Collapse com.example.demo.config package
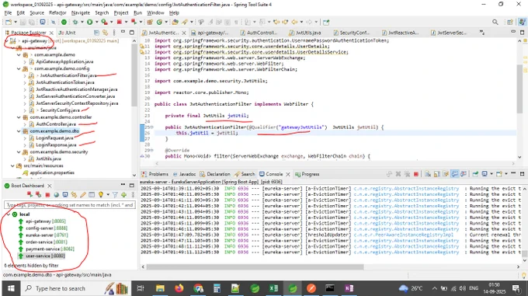This screenshot has height=296, width=528. 19,68
